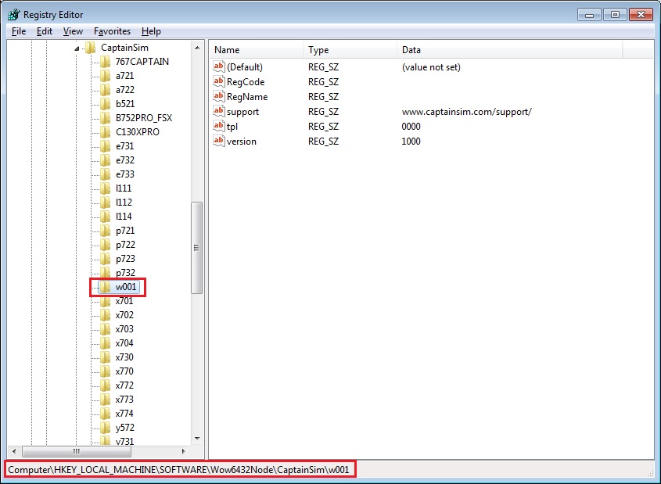Click the tree horizontal scrollbar thumb
661x484 pixels.
pos(77,452)
